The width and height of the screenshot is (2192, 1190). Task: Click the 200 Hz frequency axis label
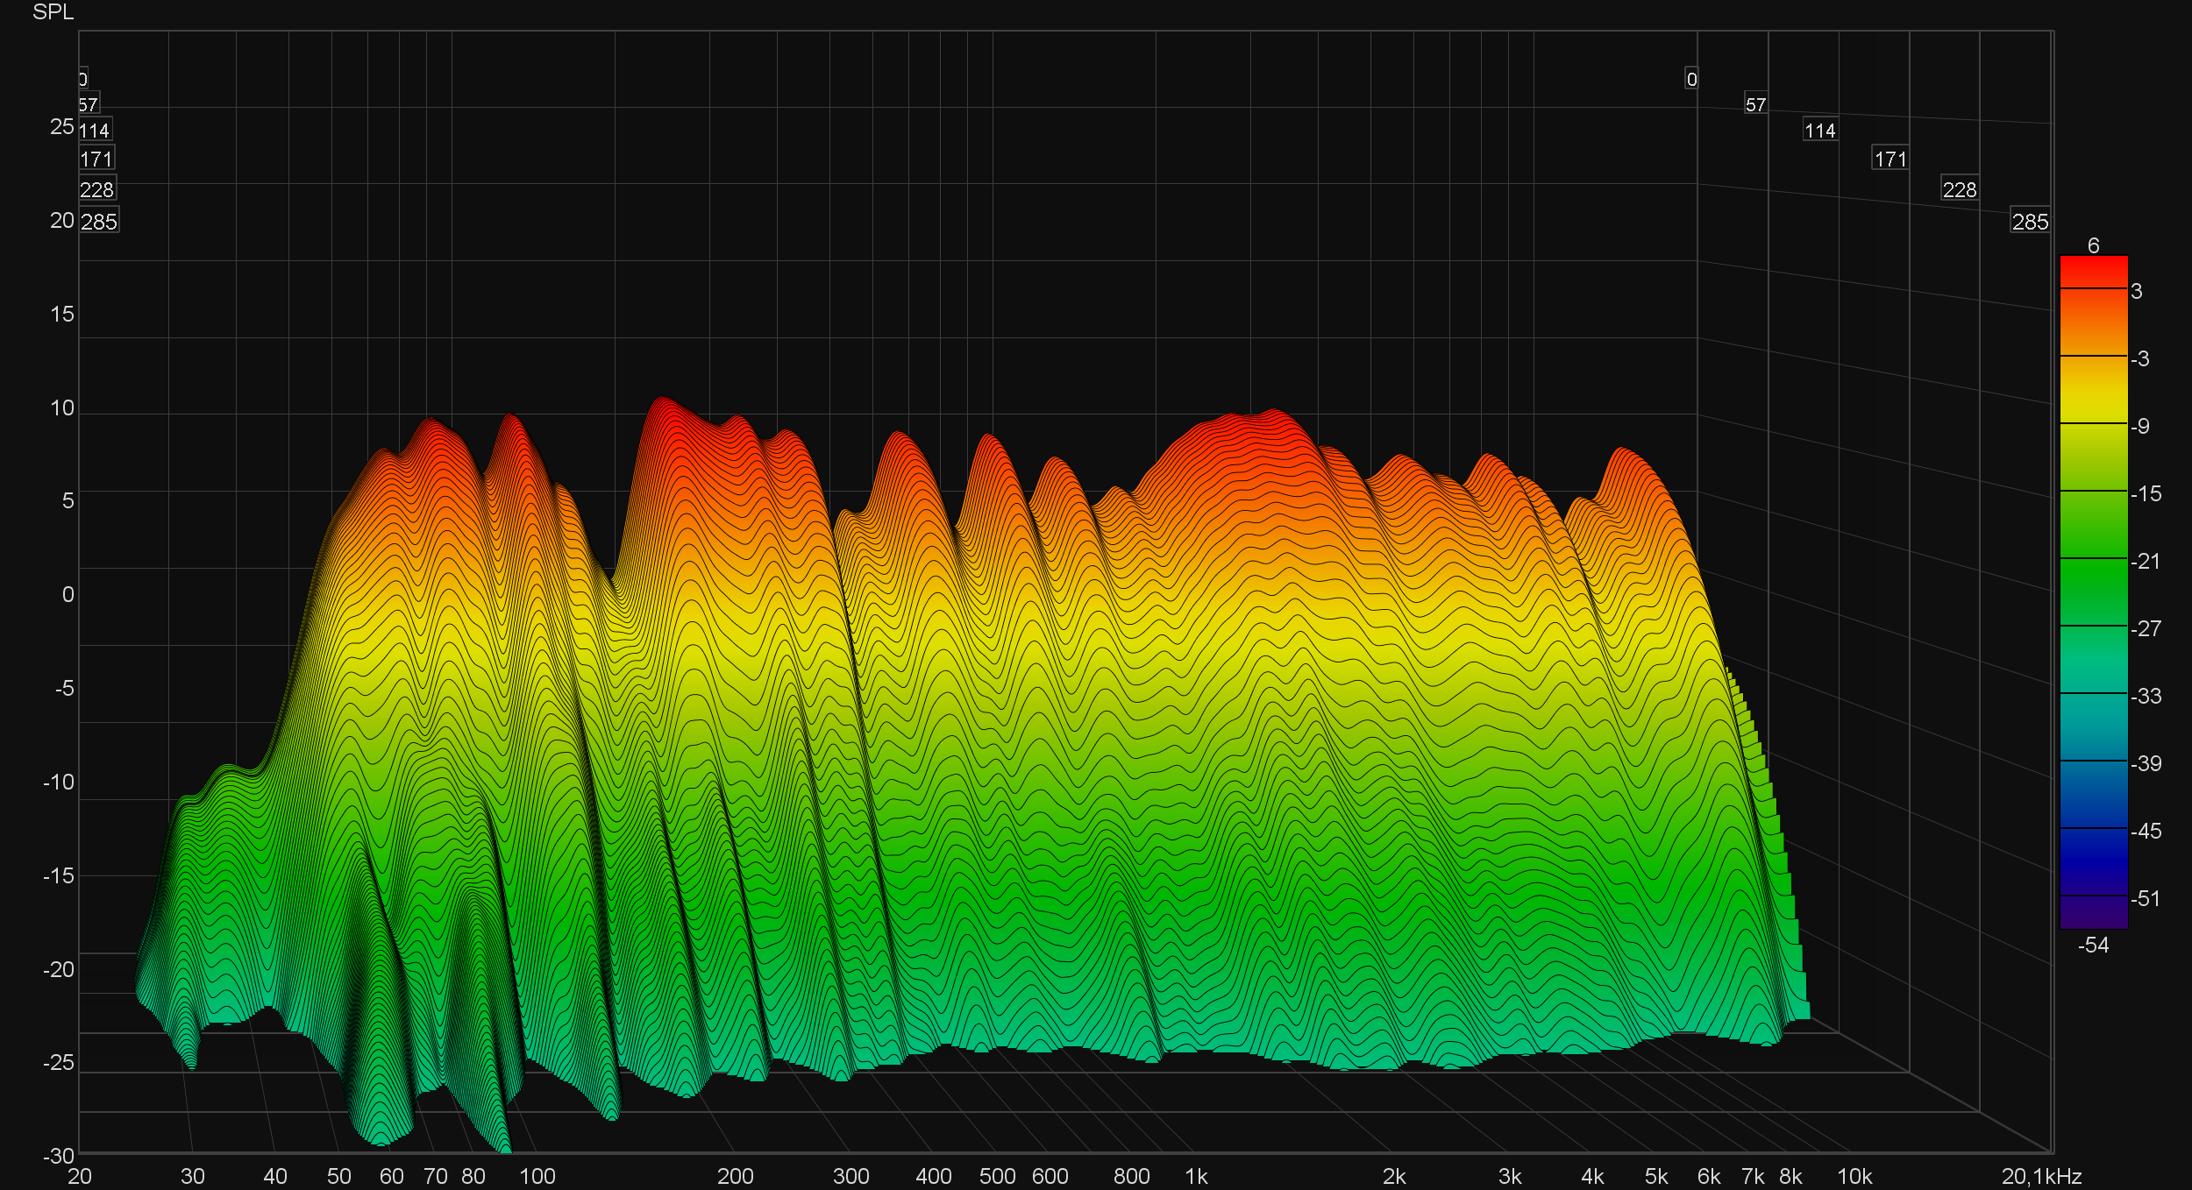tap(735, 1176)
